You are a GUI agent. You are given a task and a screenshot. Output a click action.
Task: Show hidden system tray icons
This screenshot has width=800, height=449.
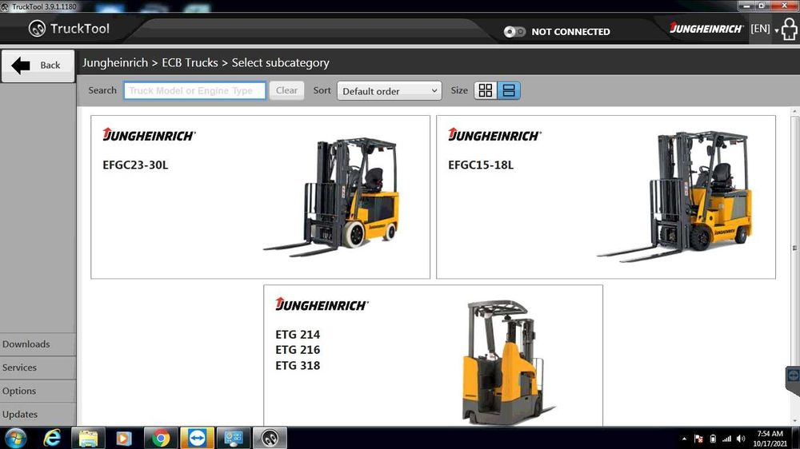[684, 439]
